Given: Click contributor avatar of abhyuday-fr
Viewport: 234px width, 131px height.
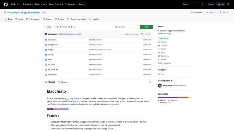Looking at the screenshot, I should (160, 86).
